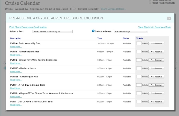Click the time 9:00am - 3:30pm

[105, 77]
